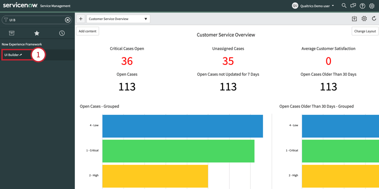The width and height of the screenshot is (379, 189).
Task: Click the blue 4 - Low bar in Open Cases
Action: point(182,126)
